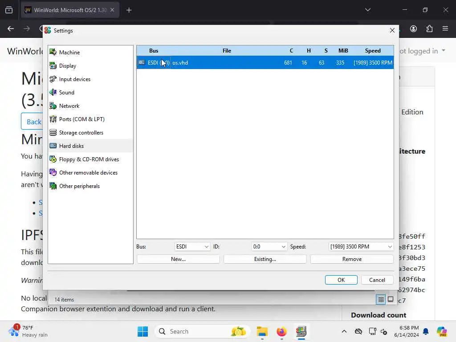
Task: Click the Windows taskbar Search box
Action: pos(202,331)
